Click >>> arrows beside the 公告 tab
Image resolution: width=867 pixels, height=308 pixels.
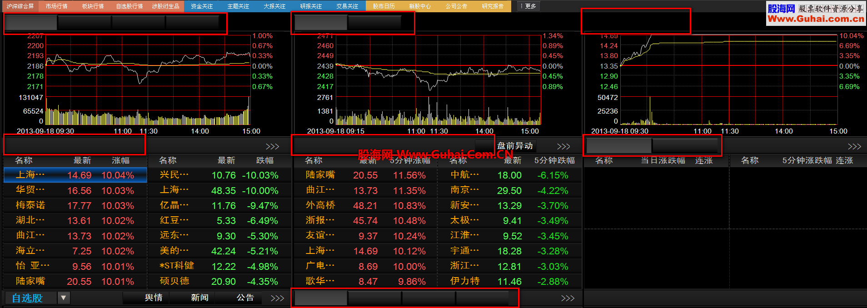tap(277, 298)
